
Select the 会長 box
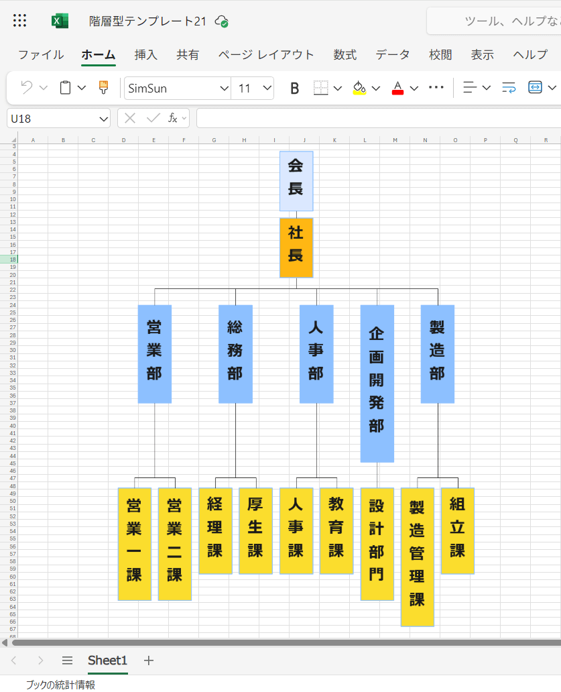coord(296,181)
